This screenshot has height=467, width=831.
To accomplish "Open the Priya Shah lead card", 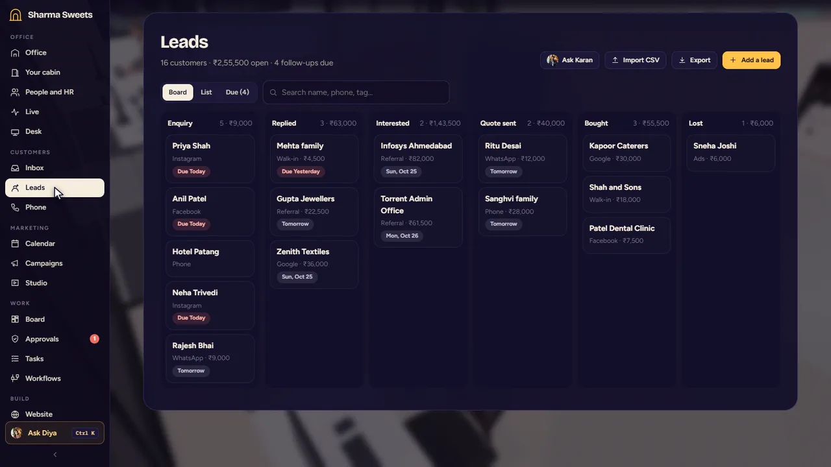I will pos(210,159).
